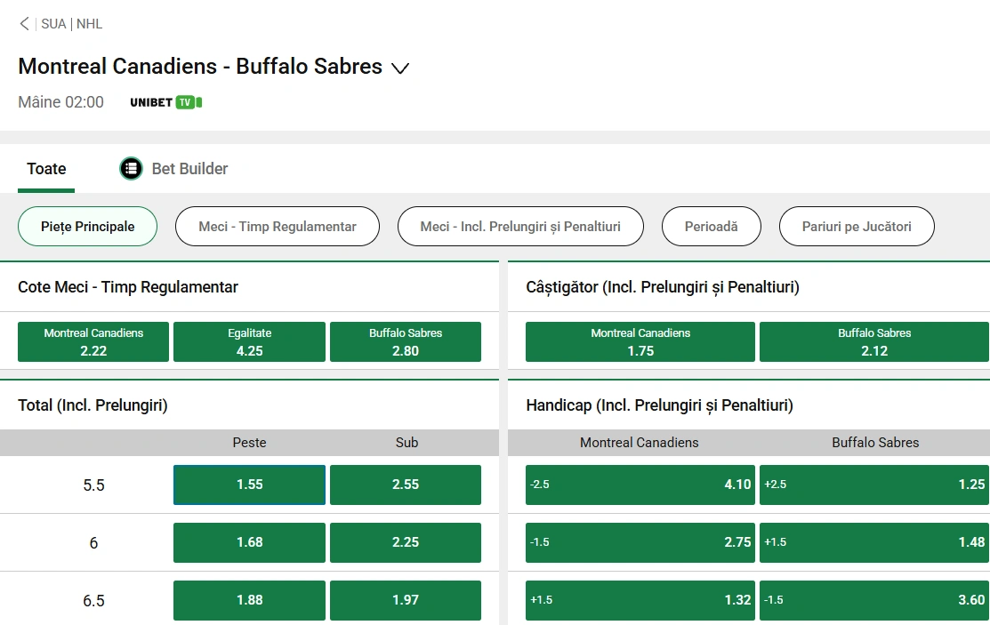Image resolution: width=990 pixels, height=625 pixels.
Task: Select Meci - Timp Regulamentar filter
Action: tap(277, 227)
